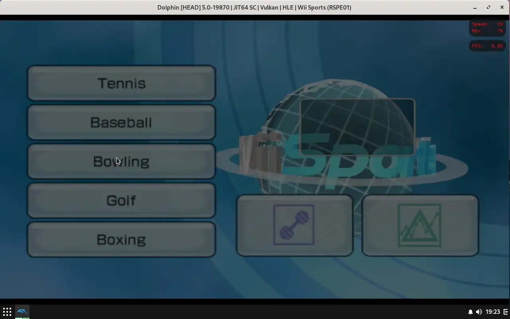Minimize the Dolphin window
510x319 pixels.
(475, 7)
